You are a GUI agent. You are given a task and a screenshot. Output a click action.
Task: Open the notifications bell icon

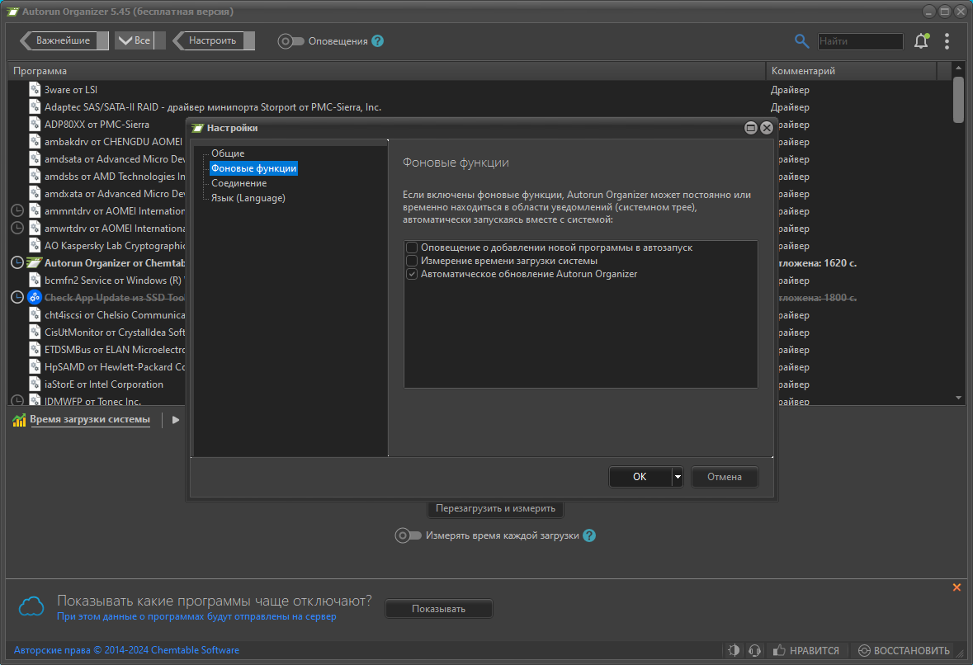922,41
